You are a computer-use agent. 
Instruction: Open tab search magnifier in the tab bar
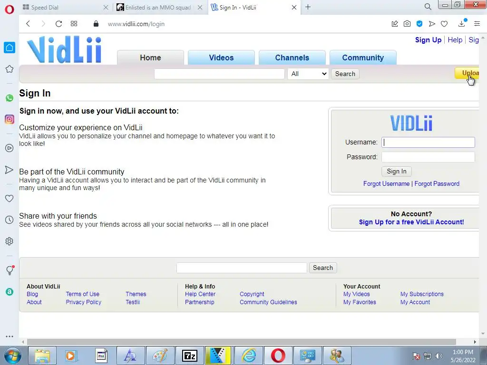pyautogui.click(x=428, y=7)
